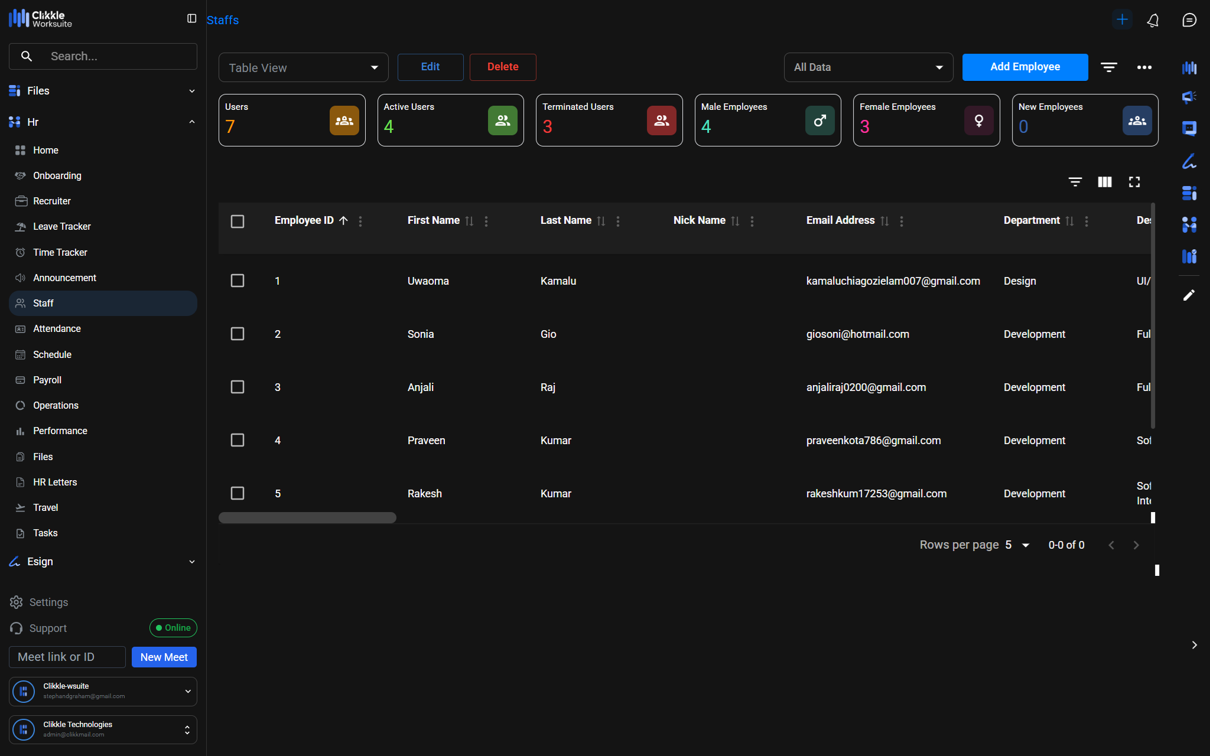Screen dimensions: 1210x756
Task: Expand the All Data filter dropdown
Action: click(868, 67)
